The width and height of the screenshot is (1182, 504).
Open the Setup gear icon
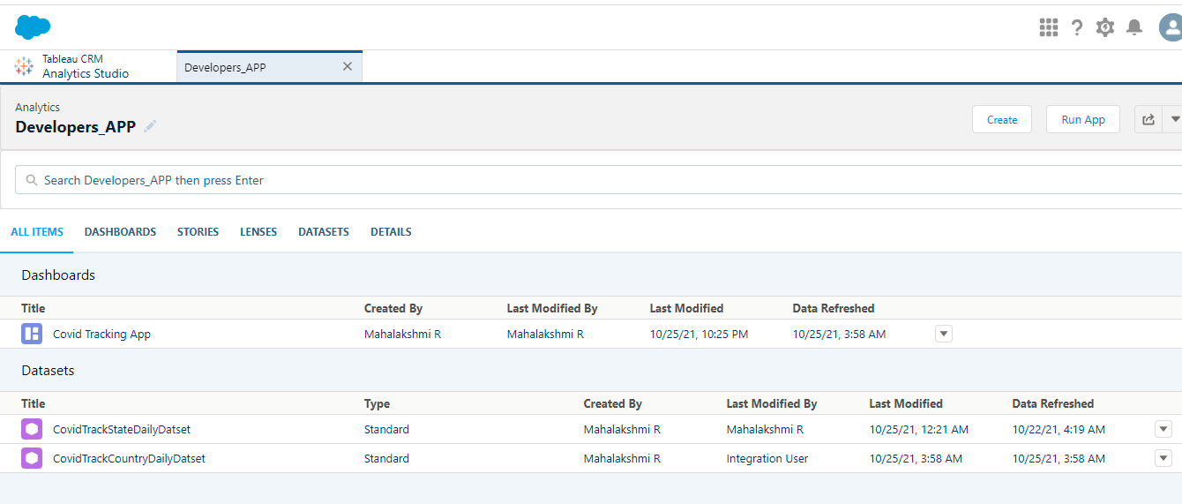(1105, 27)
